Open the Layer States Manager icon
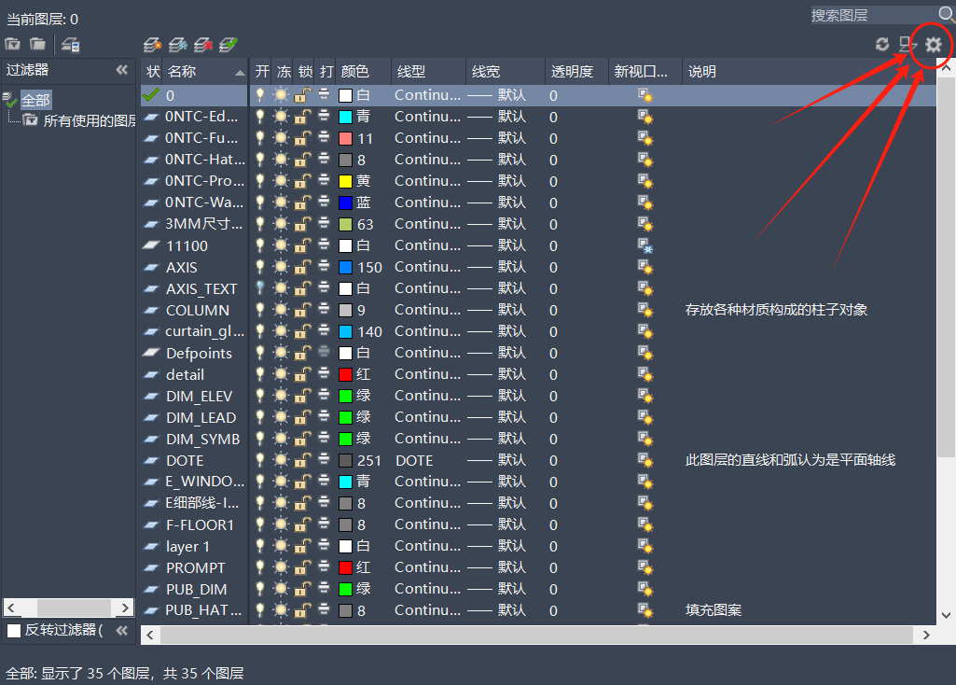Viewport: 956px width, 685px height. tap(70, 44)
